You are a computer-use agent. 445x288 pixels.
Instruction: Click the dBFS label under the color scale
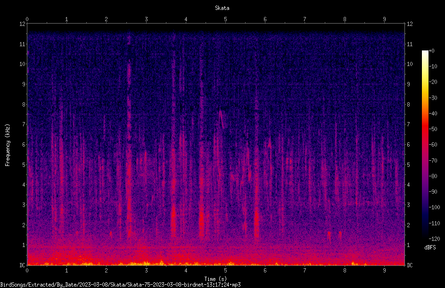pyautogui.click(x=430, y=247)
